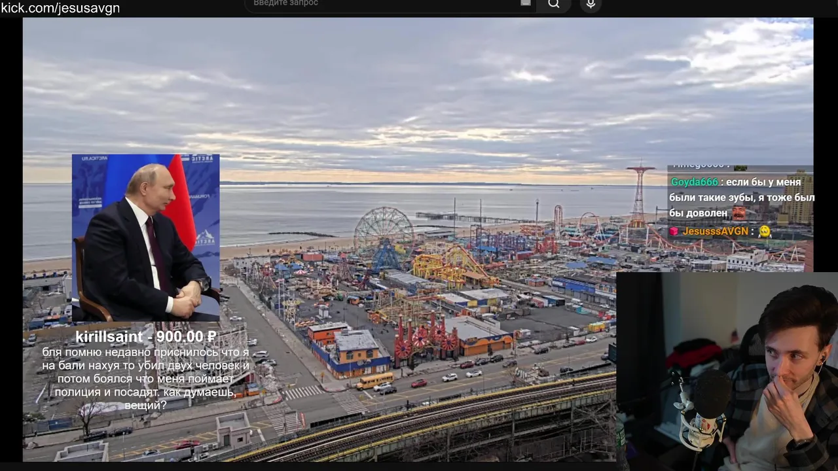Click the yellow emoji after JesusssAVGN's name

765,232
